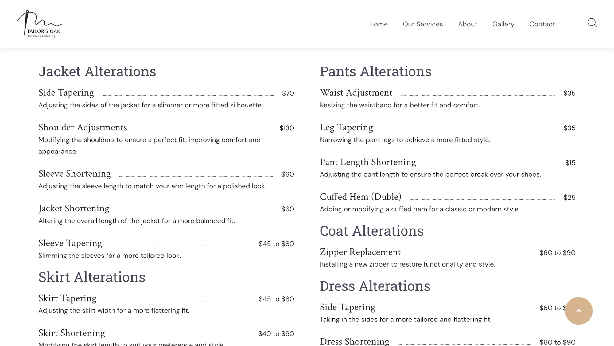Click the Tailor's Oak logo
This screenshot has width=614, height=346.
click(x=39, y=24)
